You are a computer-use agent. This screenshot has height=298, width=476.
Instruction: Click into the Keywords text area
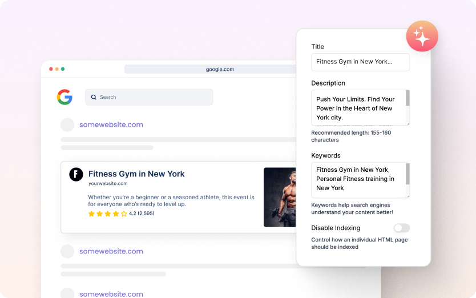[357, 179]
